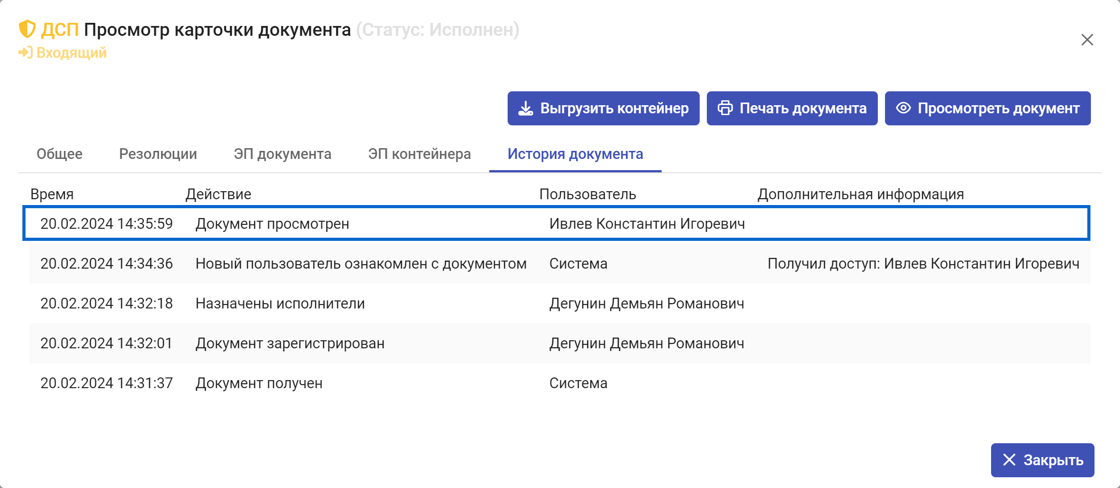Open the Резолюции tab
The height and width of the screenshot is (488, 1120).
coord(158,154)
